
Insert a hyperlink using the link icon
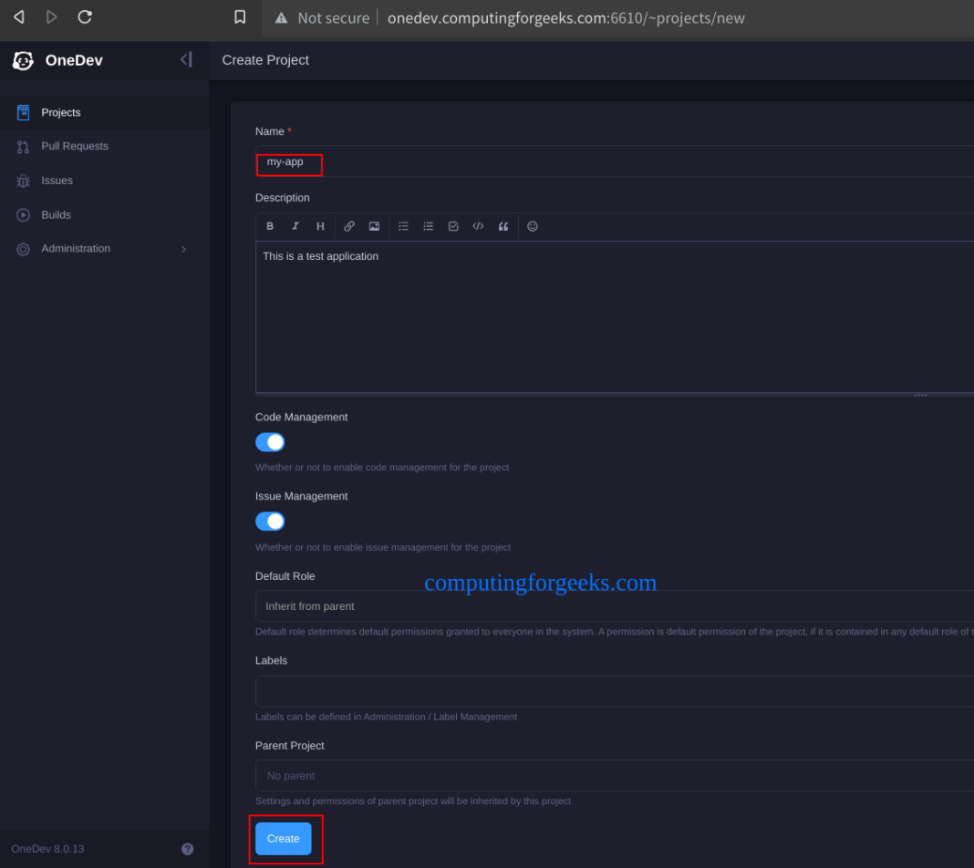click(349, 226)
